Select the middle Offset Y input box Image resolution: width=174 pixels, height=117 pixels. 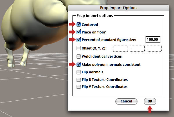(137, 48)
